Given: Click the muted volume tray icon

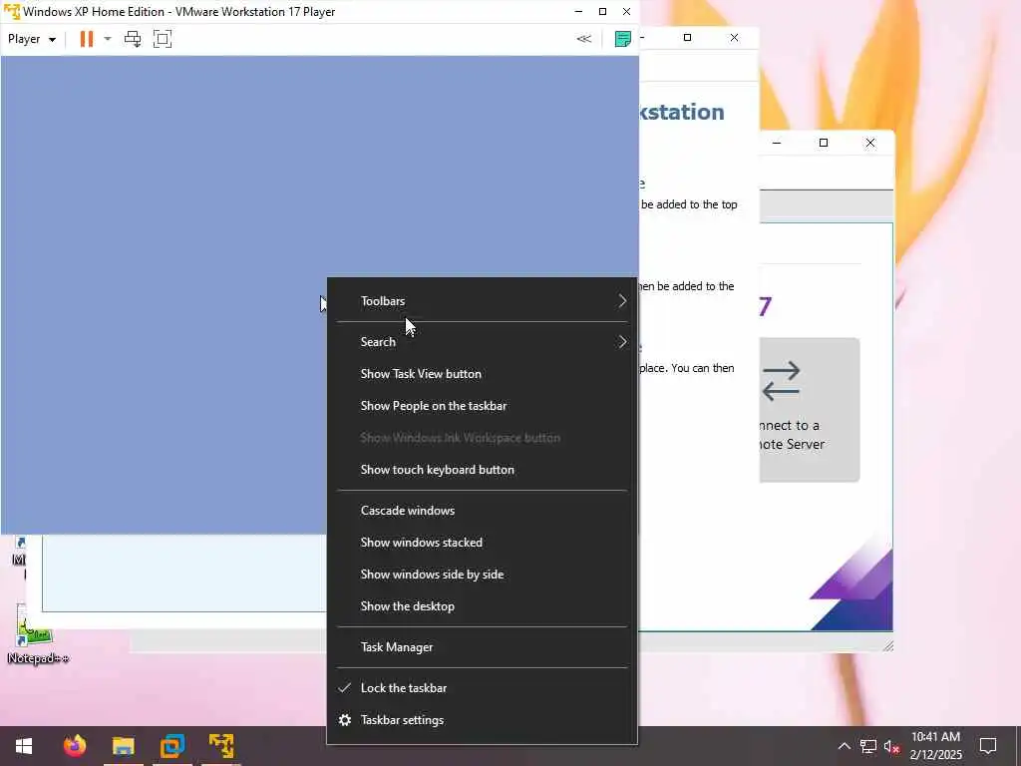Looking at the screenshot, I should pyautogui.click(x=892, y=746).
